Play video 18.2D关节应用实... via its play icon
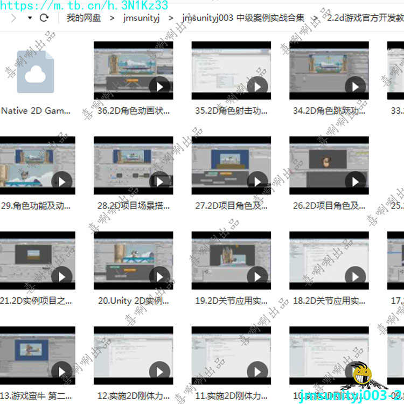The width and height of the screenshot is (404, 404). (x=356, y=277)
